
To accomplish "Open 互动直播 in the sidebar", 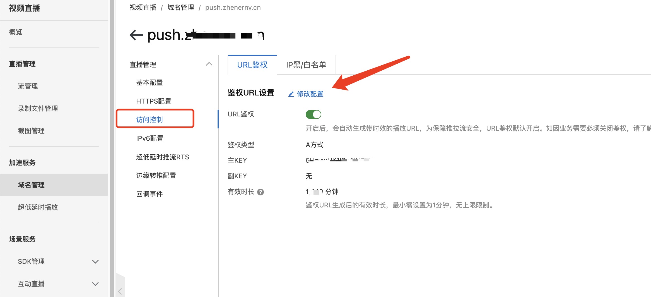I will coord(31,284).
